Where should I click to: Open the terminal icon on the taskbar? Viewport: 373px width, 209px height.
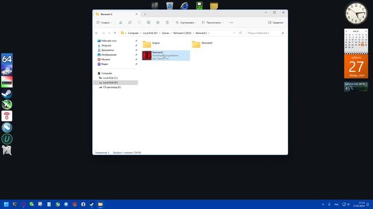click(x=15, y=204)
